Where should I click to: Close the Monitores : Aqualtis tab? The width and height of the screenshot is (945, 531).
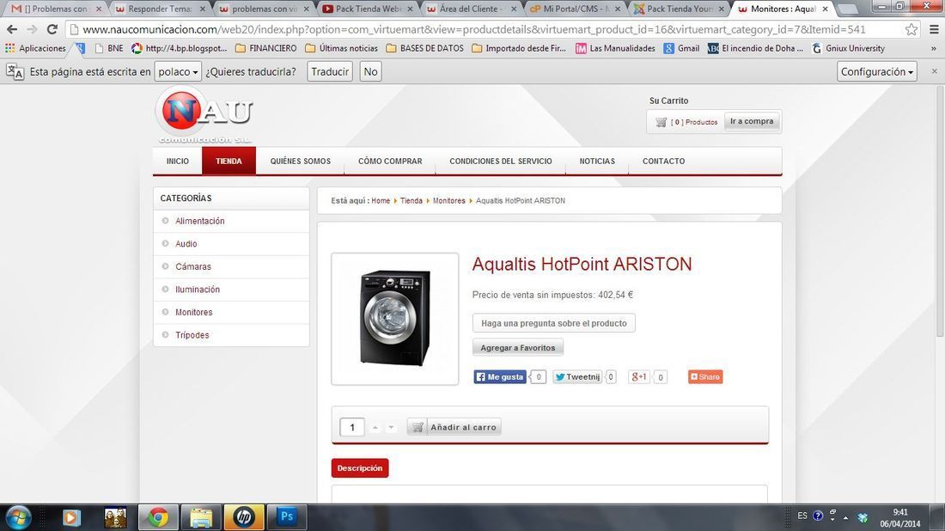[825, 9]
